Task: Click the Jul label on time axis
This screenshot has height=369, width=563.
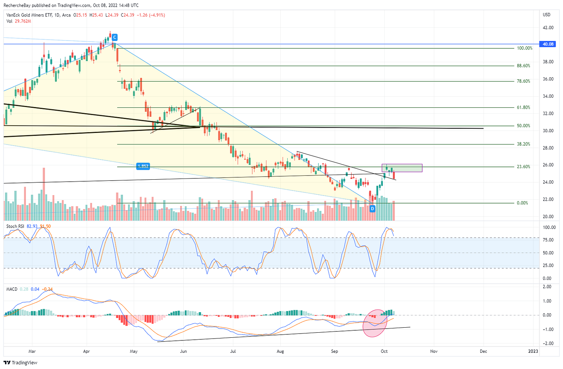Action: [x=233, y=351]
